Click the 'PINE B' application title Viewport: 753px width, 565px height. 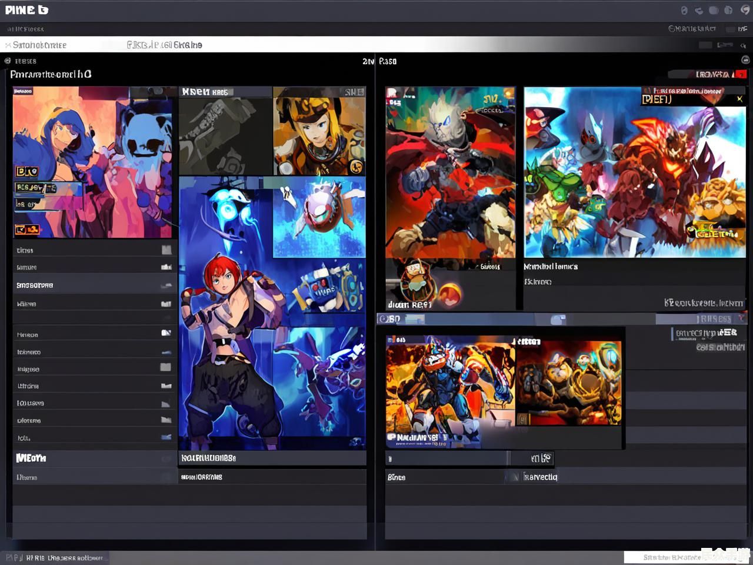coord(26,10)
